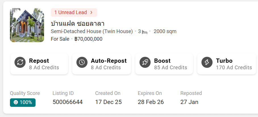Click the bedroom bed icon
The height and width of the screenshot is (117, 258).
[x=145, y=32]
